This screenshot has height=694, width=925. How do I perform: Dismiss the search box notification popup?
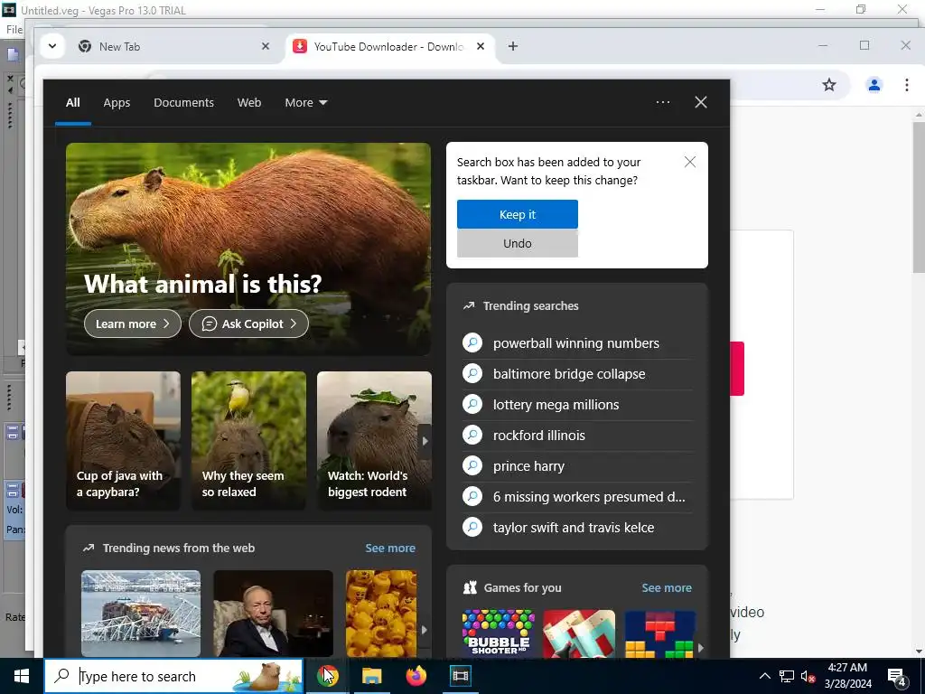click(x=689, y=162)
